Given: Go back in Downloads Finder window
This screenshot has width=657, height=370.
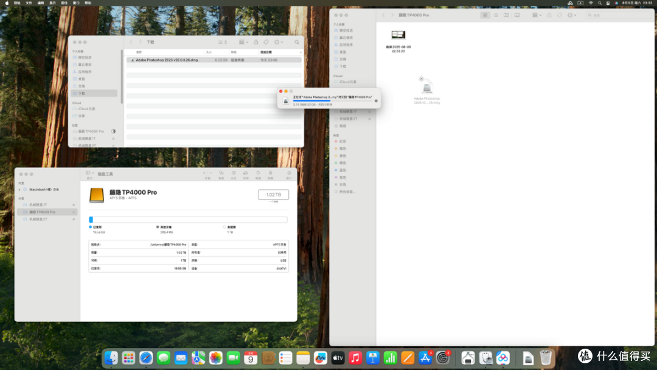Looking at the screenshot, I should pos(131,42).
